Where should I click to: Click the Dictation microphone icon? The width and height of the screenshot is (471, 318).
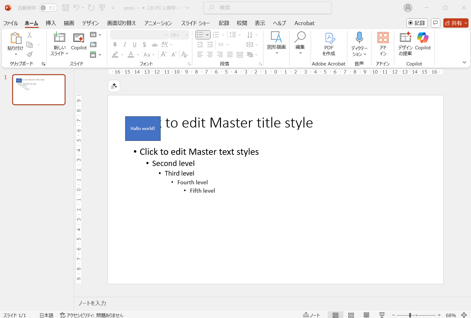pyautogui.click(x=359, y=38)
